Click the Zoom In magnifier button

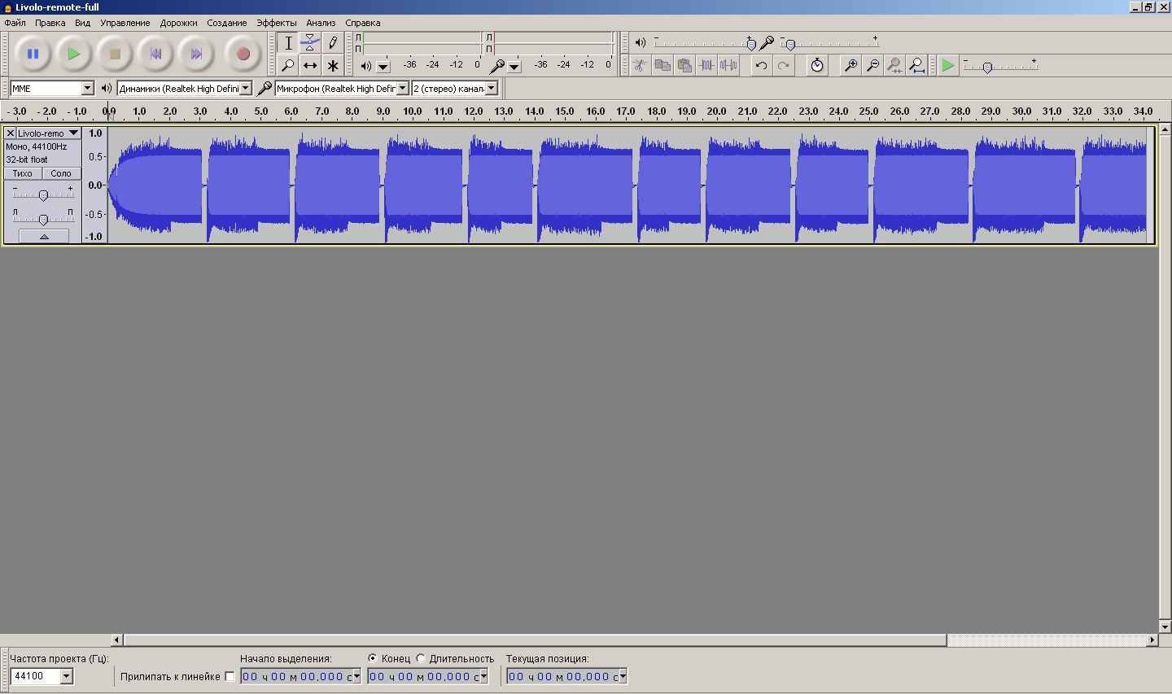click(x=851, y=65)
